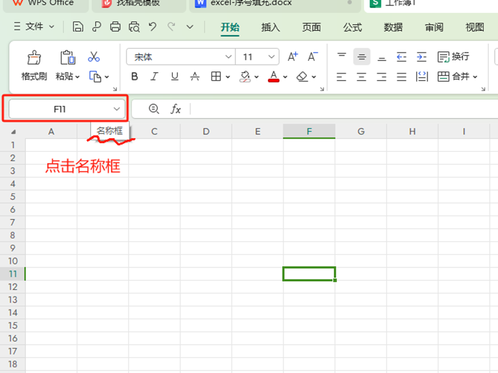Viewport: 498px width, 373px height.
Task: Click the fx insert function icon
Action: pyautogui.click(x=176, y=109)
